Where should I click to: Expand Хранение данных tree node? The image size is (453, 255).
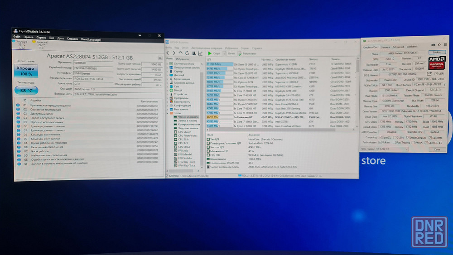[x=167, y=82]
